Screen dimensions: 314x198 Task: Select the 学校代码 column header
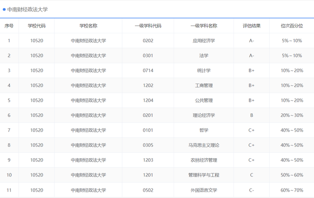click(37, 26)
